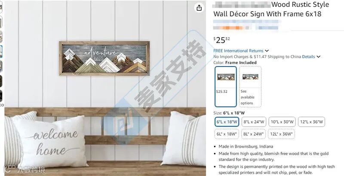Open the shipping Details link
The height and width of the screenshot is (176, 344).
[308, 57]
